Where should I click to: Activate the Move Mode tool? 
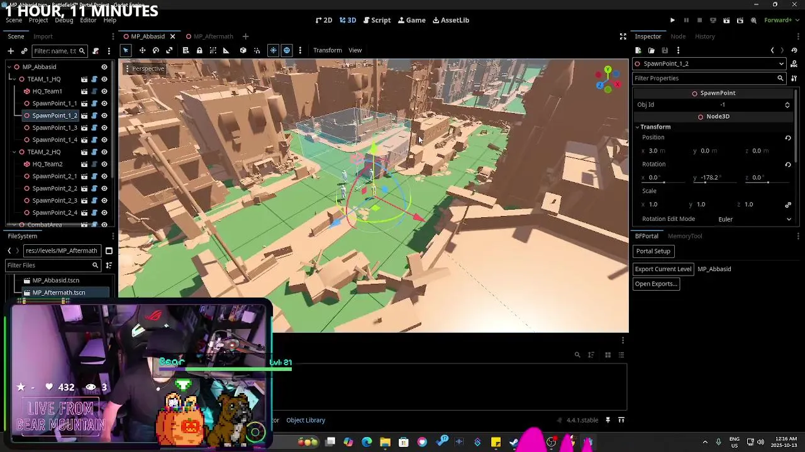pyautogui.click(x=142, y=50)
